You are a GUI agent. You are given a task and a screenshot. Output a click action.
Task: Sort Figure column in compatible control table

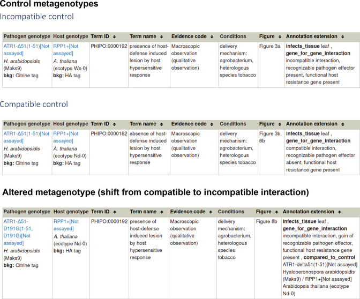tap(280, 124)
